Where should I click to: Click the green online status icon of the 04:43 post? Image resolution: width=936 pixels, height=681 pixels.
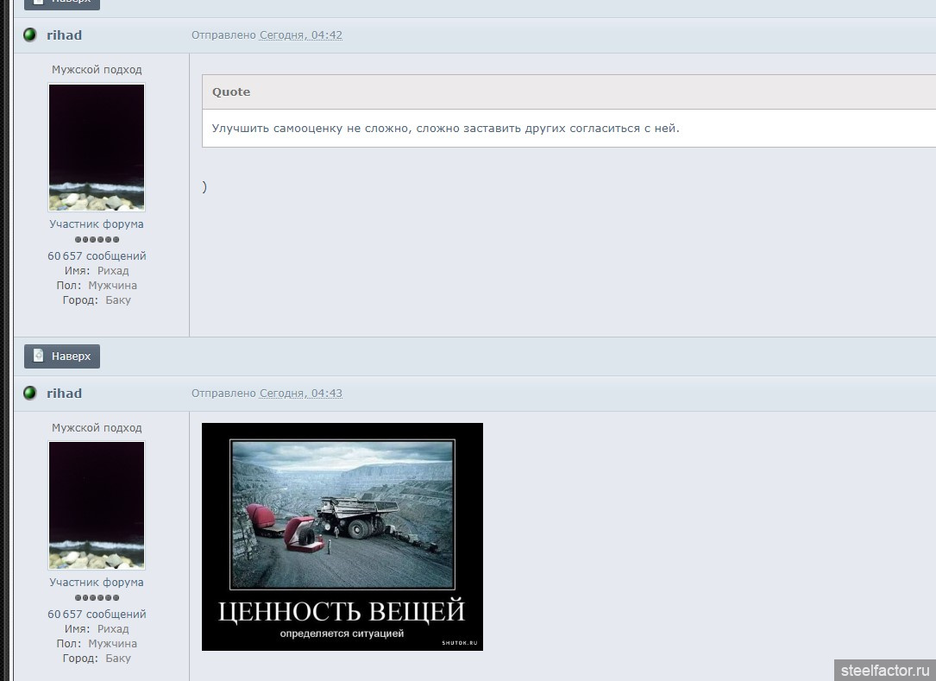pyautogui.click(x=30, y=393)
